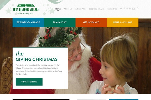Open the YouTube social icon

(x=134, y=9)
